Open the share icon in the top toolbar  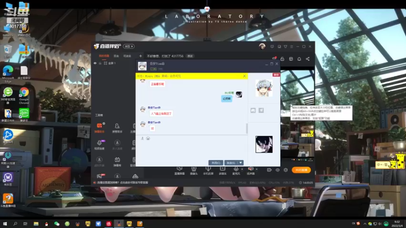coord(308,59)
